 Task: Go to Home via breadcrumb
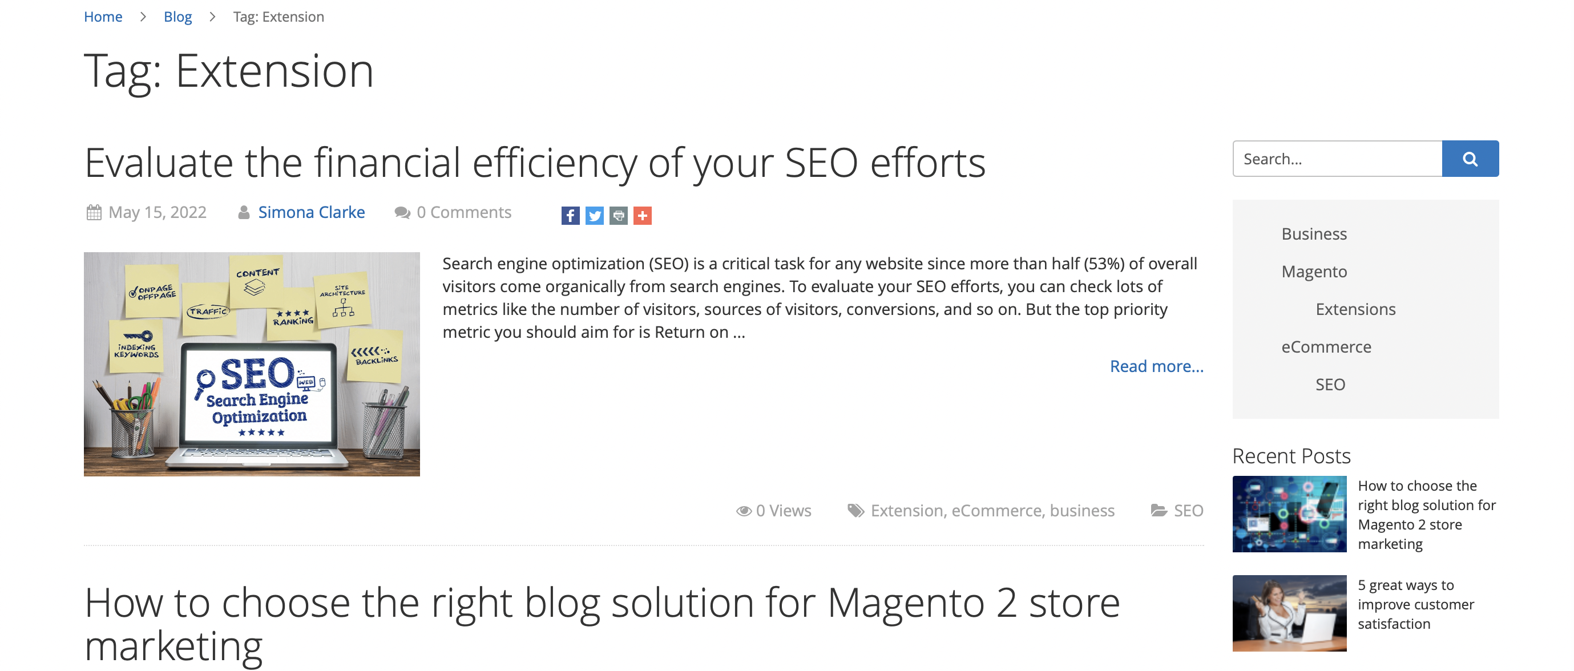click(103, 17)
